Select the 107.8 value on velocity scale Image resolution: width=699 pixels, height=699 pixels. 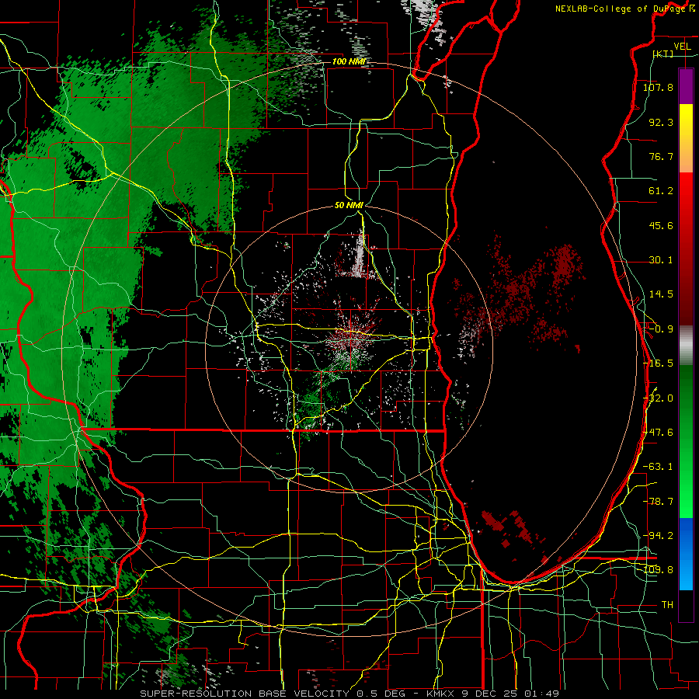[x=658, y=87]
